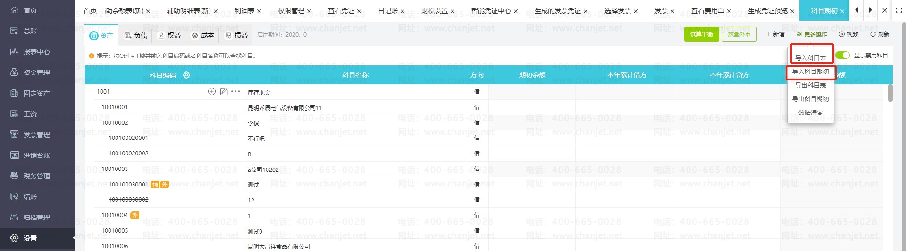The image size is (906, 251).
Task: Click the edit pencil icon on row 1001
Action: click(224, 91)
